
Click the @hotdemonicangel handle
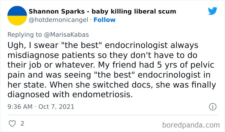[58, 20]
